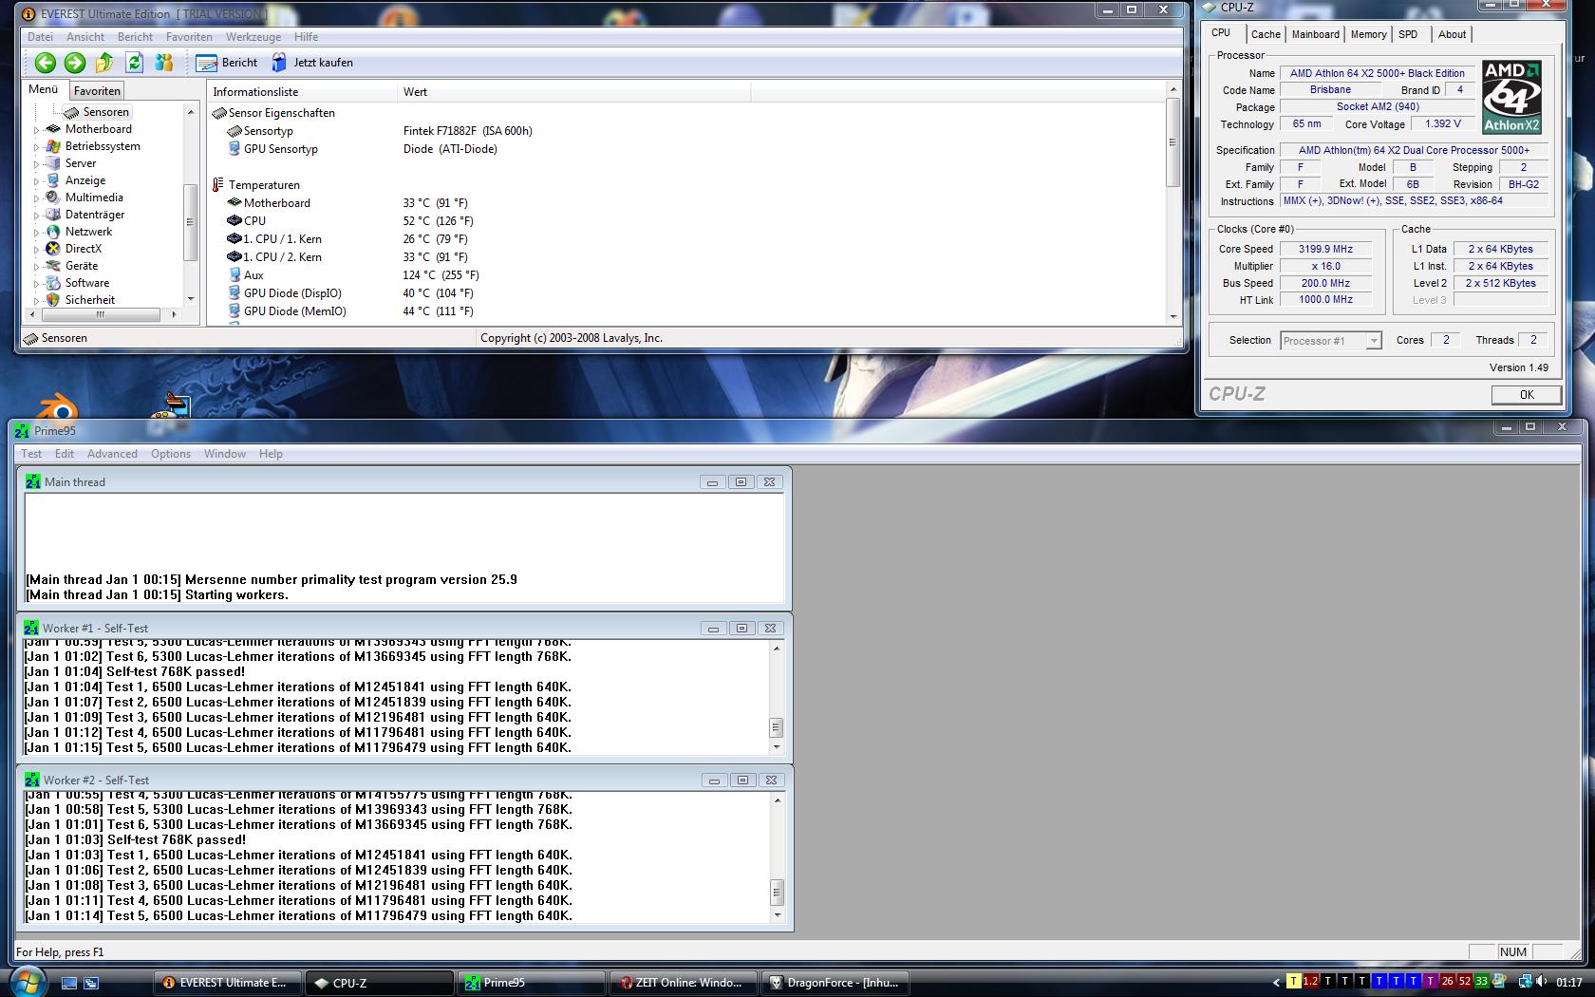
Task: Click Switch Between Windows quick launch icon
Action: tap(91, 983)
